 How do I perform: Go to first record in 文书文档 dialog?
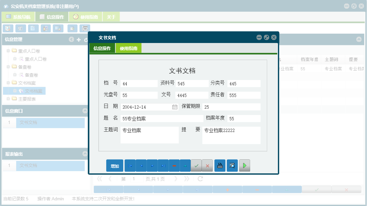[x=130, y=166]
